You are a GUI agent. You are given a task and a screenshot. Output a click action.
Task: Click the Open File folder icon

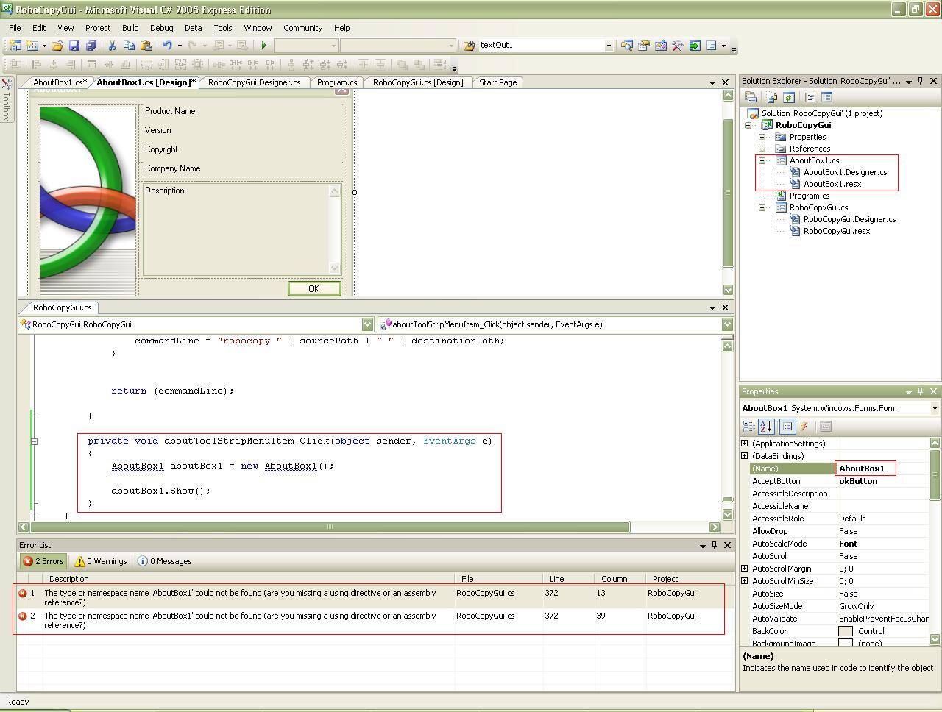pos(57,46)
